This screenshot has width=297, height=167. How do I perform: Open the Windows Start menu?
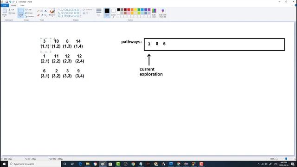[4, 164]
